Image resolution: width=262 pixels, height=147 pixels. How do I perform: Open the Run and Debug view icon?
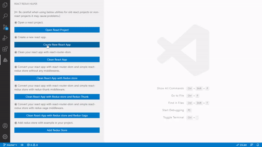tap(5, 38)
